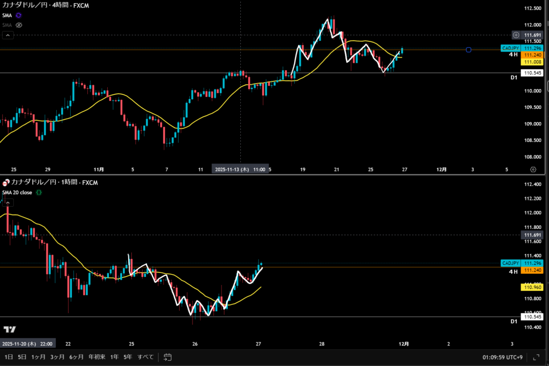Click the fullscreen icon at bottom right
This screenshot has width=549, height=366.
click(536, 357)
